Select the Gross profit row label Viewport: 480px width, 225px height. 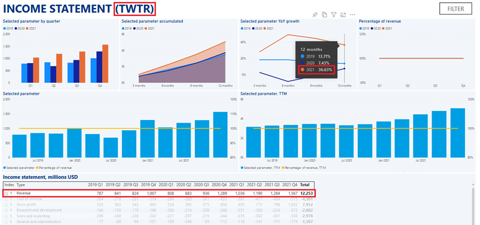pos(26,204)
